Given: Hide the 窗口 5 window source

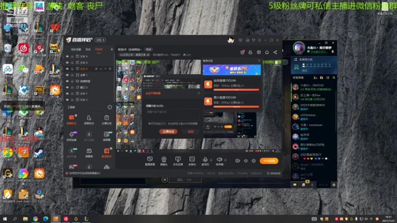Looking at the screenshot, I should pos(67,87).
